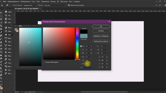Select the Blur drop tool
This screenshot has height=93, width=166.
click(x=1, y=55)
